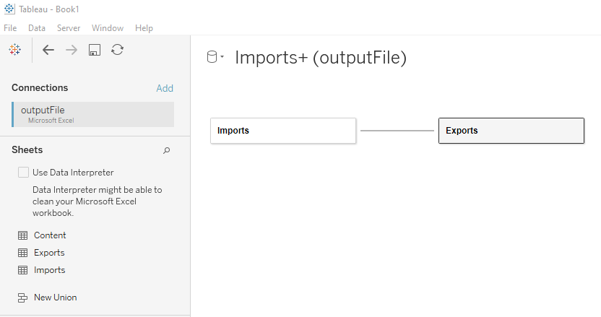
Task: Click the refresh data source icon
Action: point(117,50)
